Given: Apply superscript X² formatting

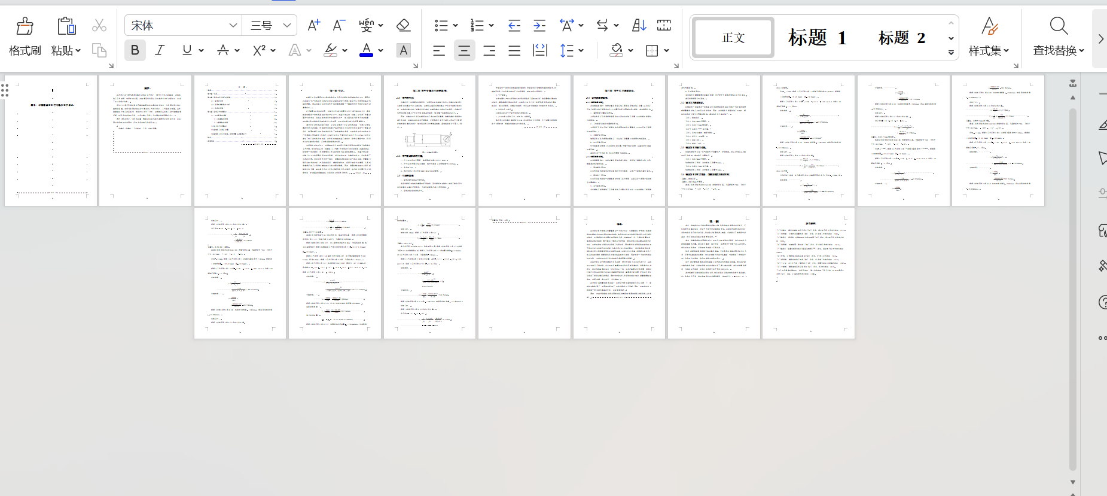Looking at the screenshot, I should click(259, 50).
